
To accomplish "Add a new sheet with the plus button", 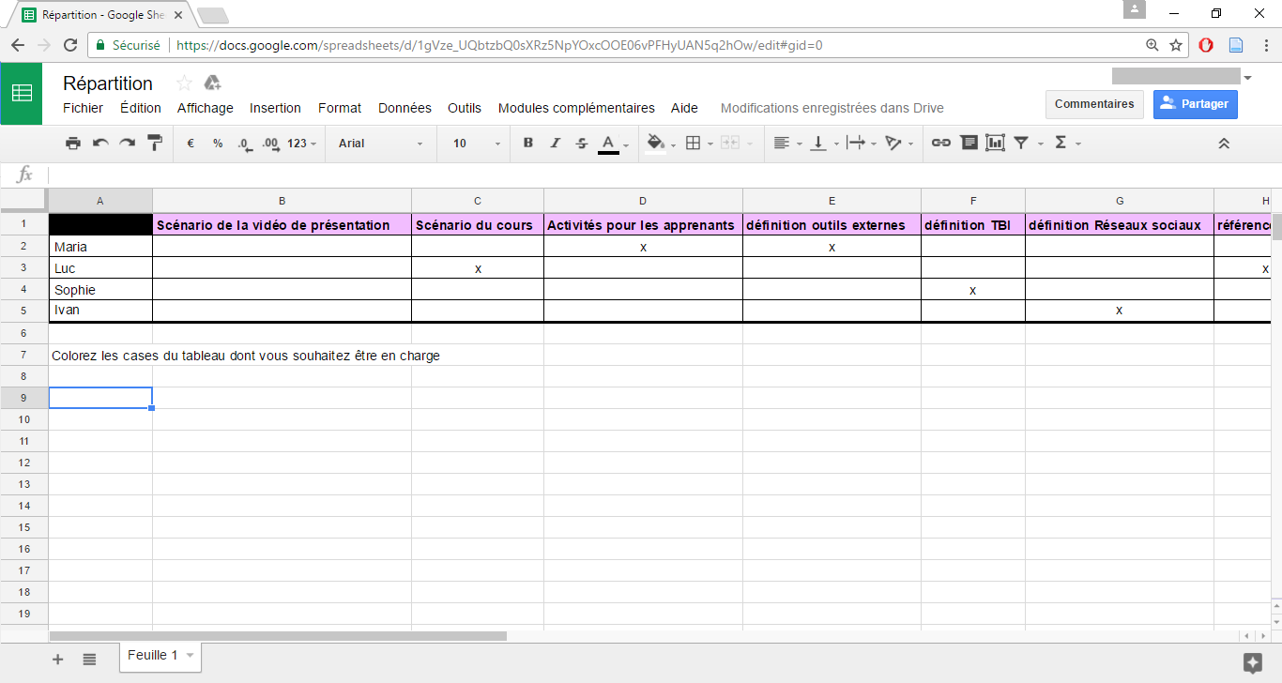I will coord(57,660).
